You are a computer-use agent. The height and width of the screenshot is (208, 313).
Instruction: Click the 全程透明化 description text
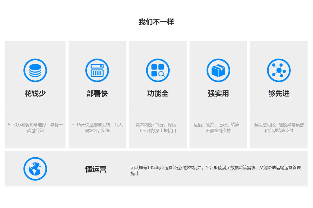click(279, 127)
